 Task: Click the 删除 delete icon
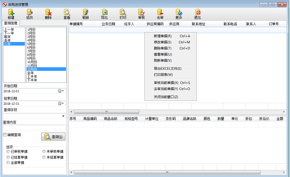48,14
